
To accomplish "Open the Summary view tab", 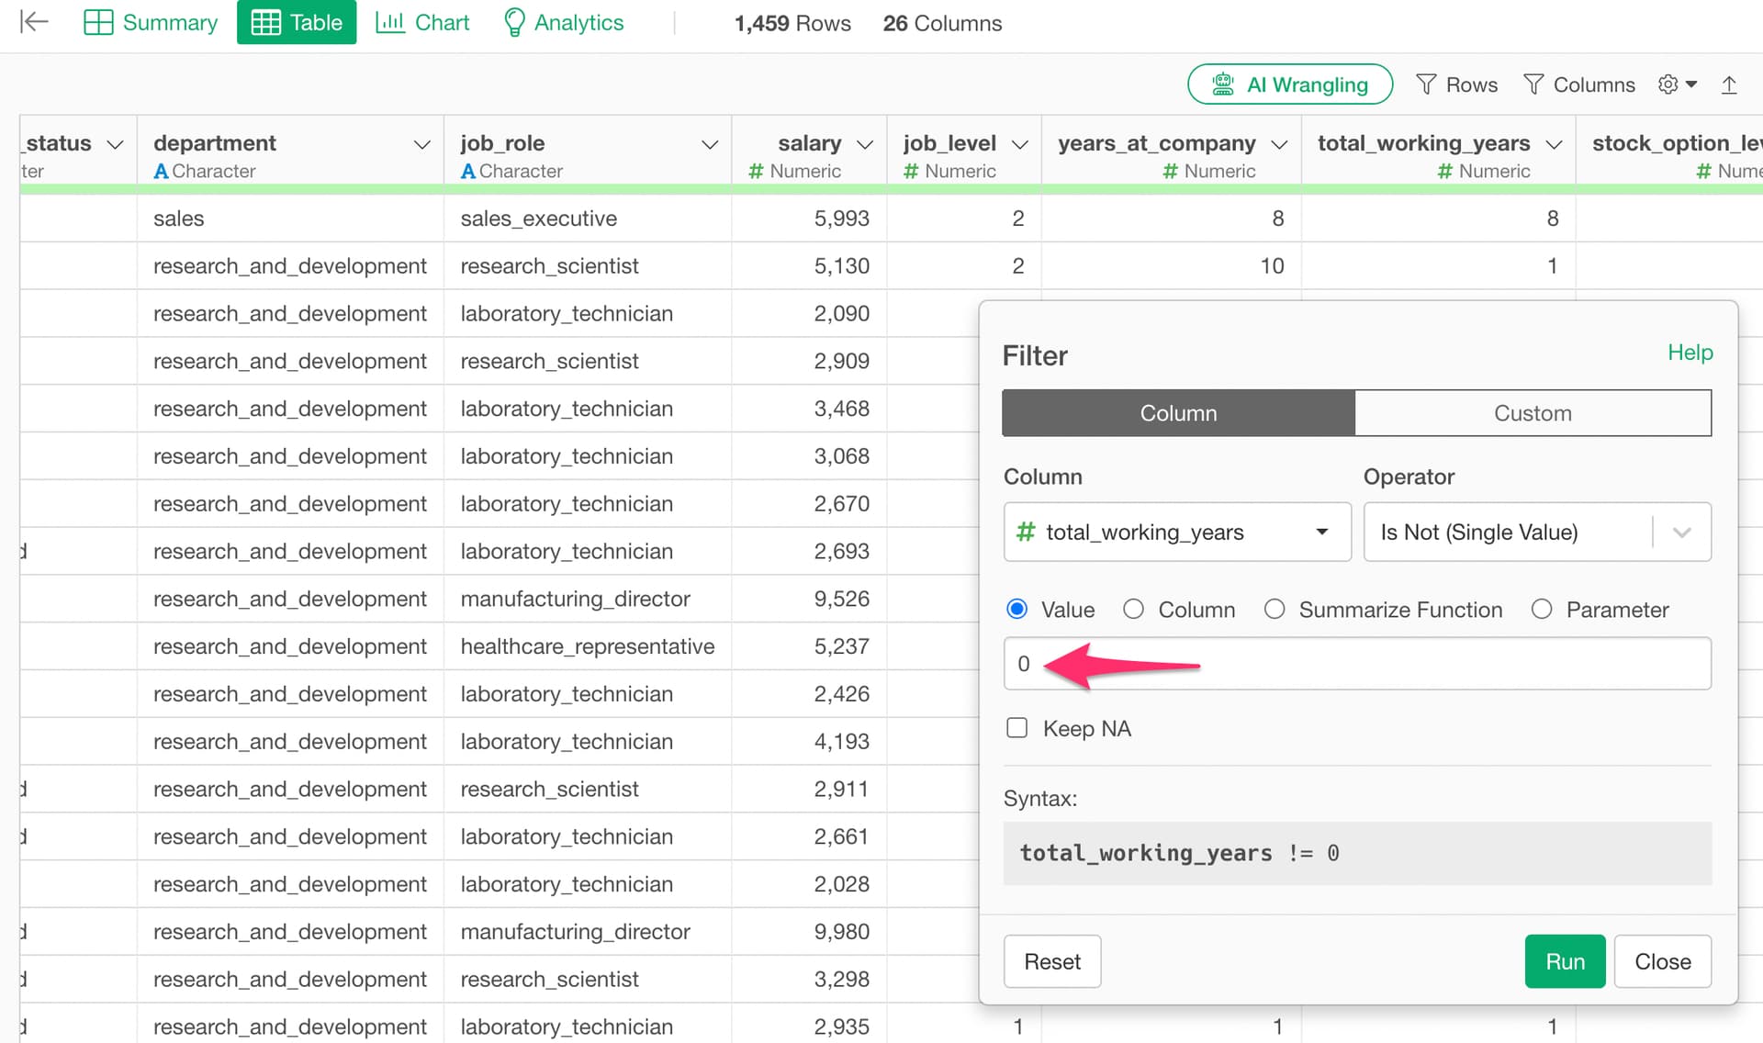I will (x=151, y=22).
